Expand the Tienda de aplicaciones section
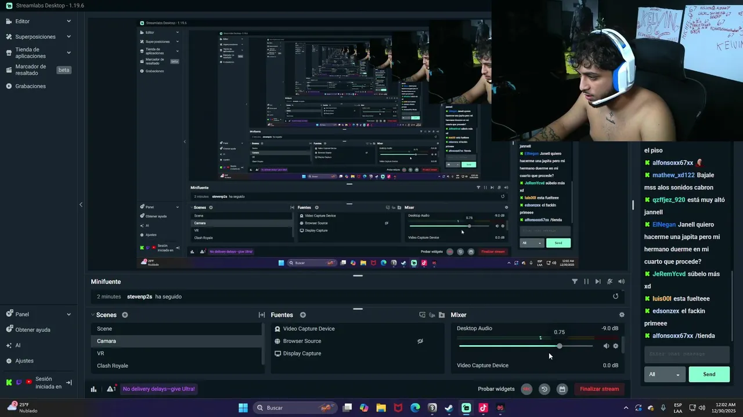The width and height of the screenshot is (743, 417). tap(68, 53)
